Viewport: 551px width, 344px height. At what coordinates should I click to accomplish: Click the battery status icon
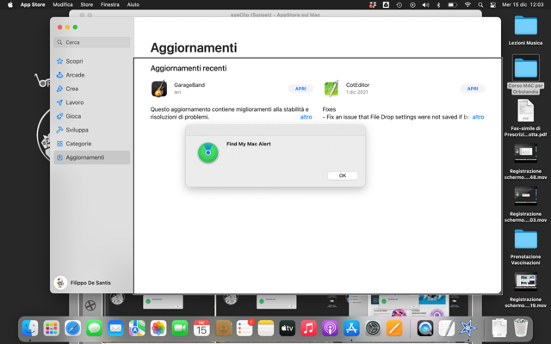pyautogui.click(x=452, y=4)
